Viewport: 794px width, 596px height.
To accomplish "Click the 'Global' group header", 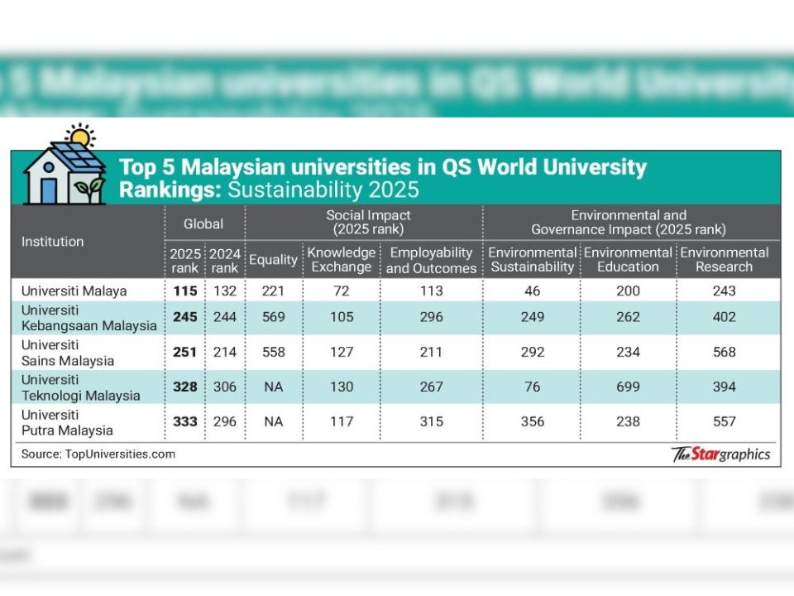I will tap(203, 223).
